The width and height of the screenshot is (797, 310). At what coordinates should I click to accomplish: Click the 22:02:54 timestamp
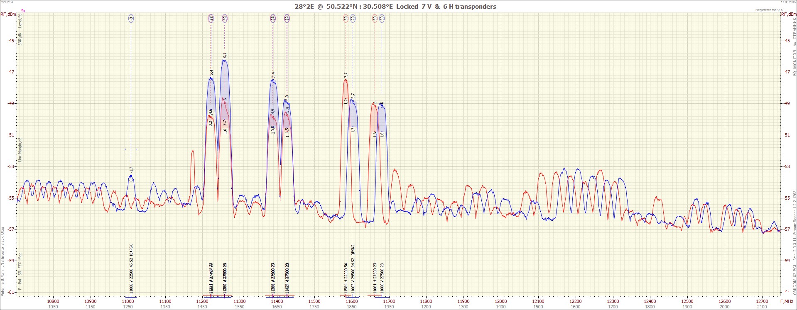7,2
